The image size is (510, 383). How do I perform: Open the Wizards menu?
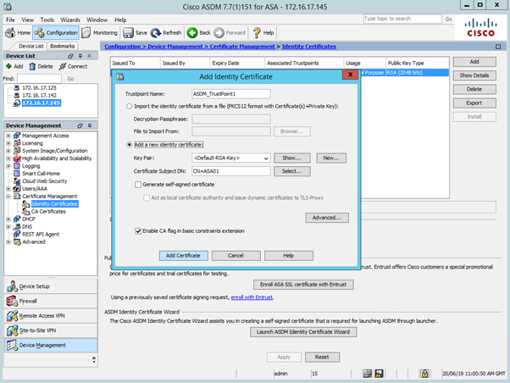click(70, 19)
